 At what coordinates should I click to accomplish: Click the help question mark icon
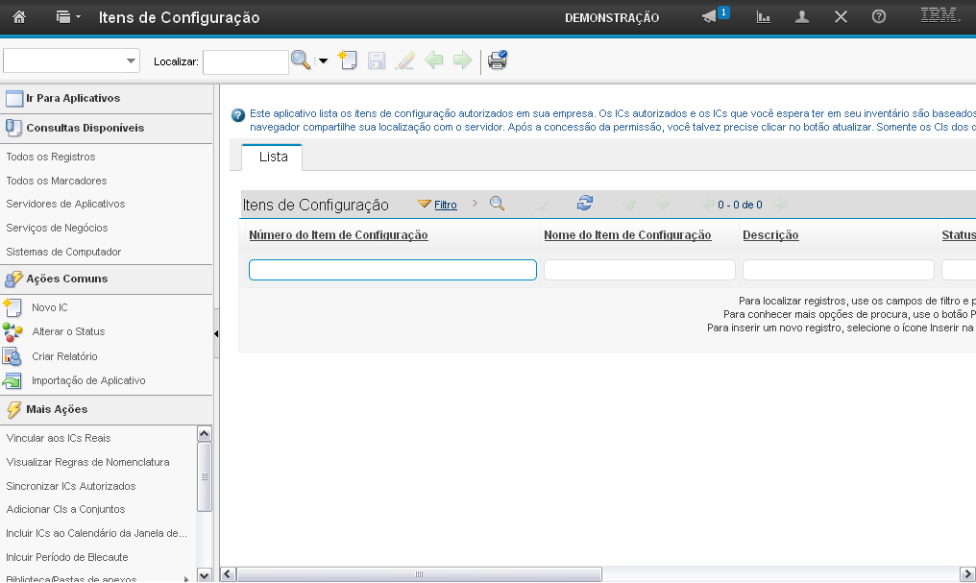[x=878, y=17]
